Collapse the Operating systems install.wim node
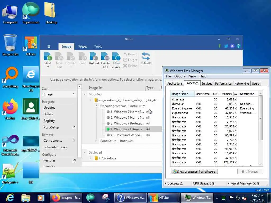The width and height of the screenshot is (271, 203). point(96,106)
